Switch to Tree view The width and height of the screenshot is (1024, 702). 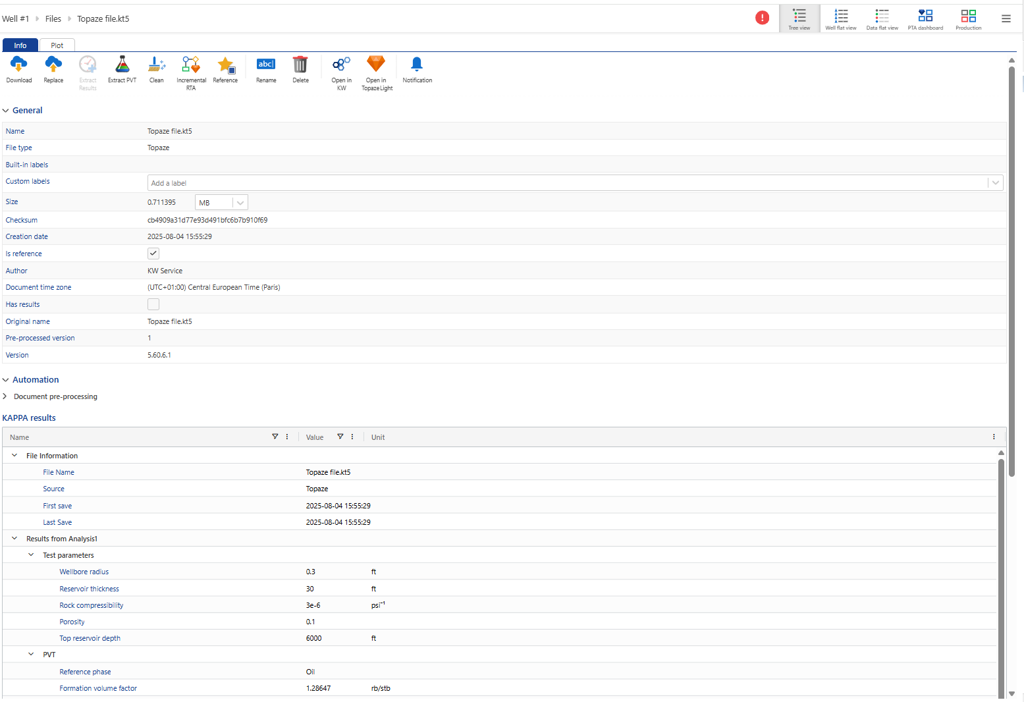[799, 19]
